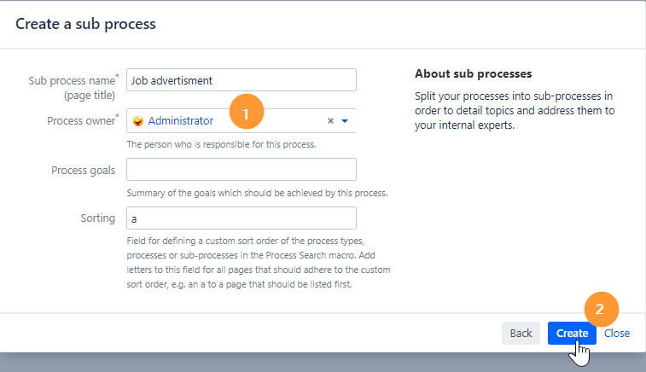The width and height of the screenshot is (646, 372).
Task: Place the cursor in the Sorting field
Action: (241, 218)
